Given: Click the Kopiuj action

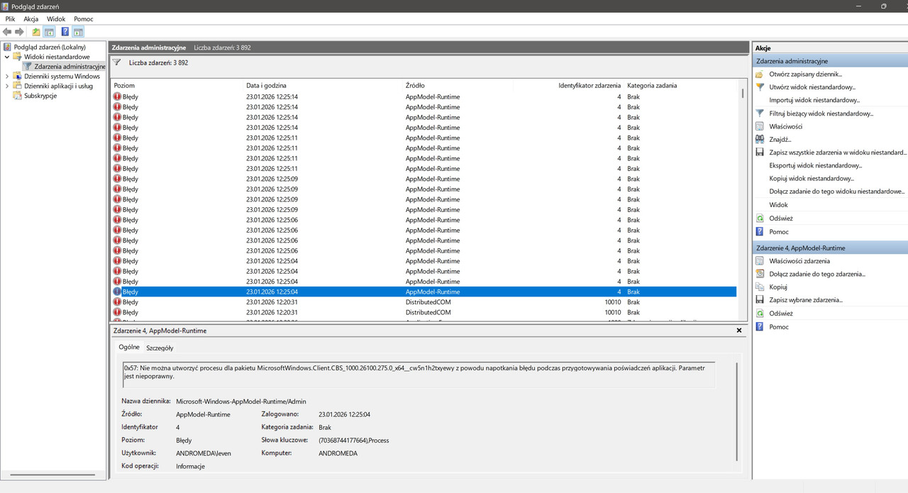Looking at the screenshot, I should [x=778, y=287].
